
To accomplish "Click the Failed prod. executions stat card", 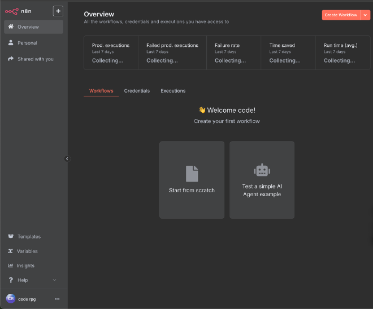I will [172, 52].
